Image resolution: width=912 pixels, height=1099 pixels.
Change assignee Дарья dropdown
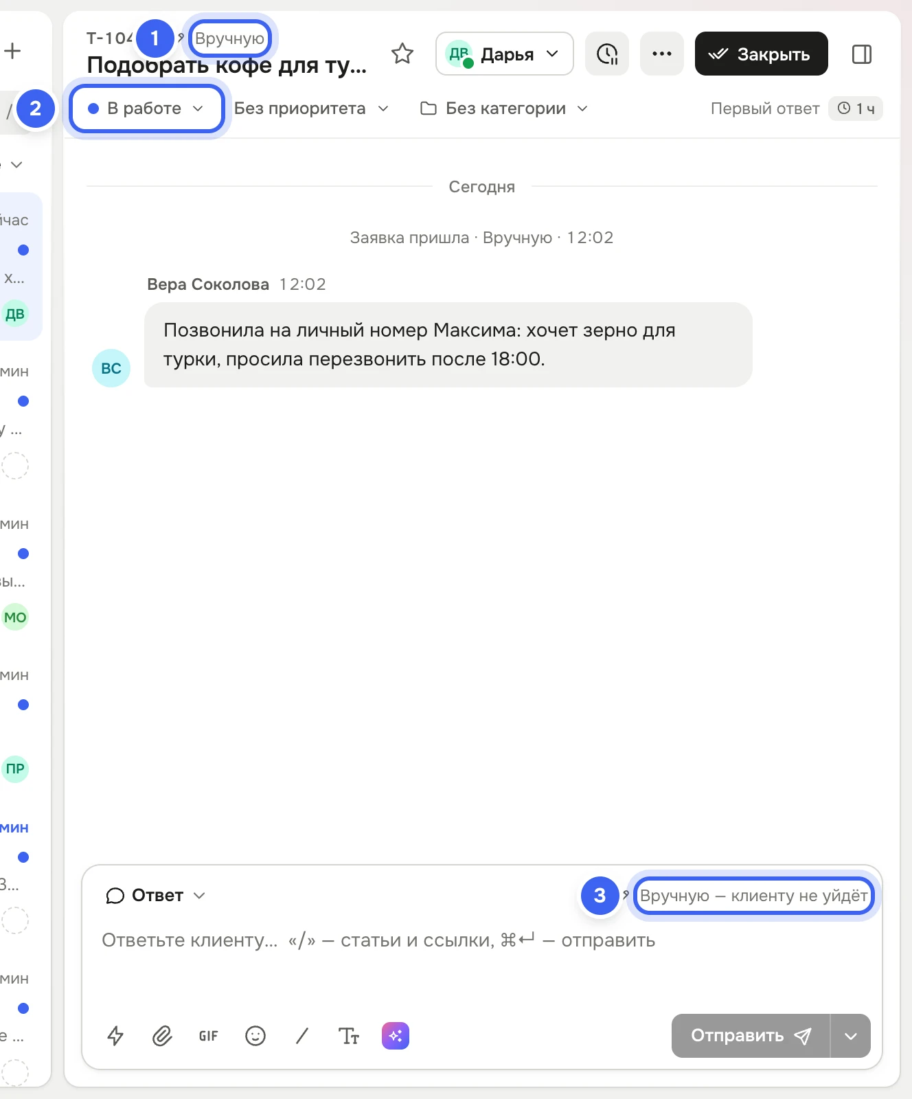[505, 54]
